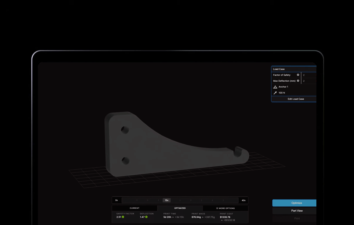Click the help icon beside Factor of Safety
Image resolution: width=354 pixels, height=225 pixels.
coord(298,75)
